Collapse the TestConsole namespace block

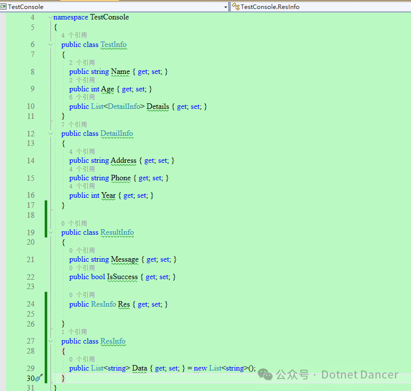[x=50, y=17]
